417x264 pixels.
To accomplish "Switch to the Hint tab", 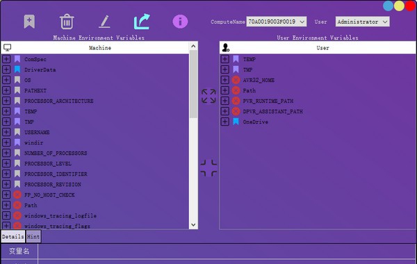I will pyautogui.click(x=33, y=237).
